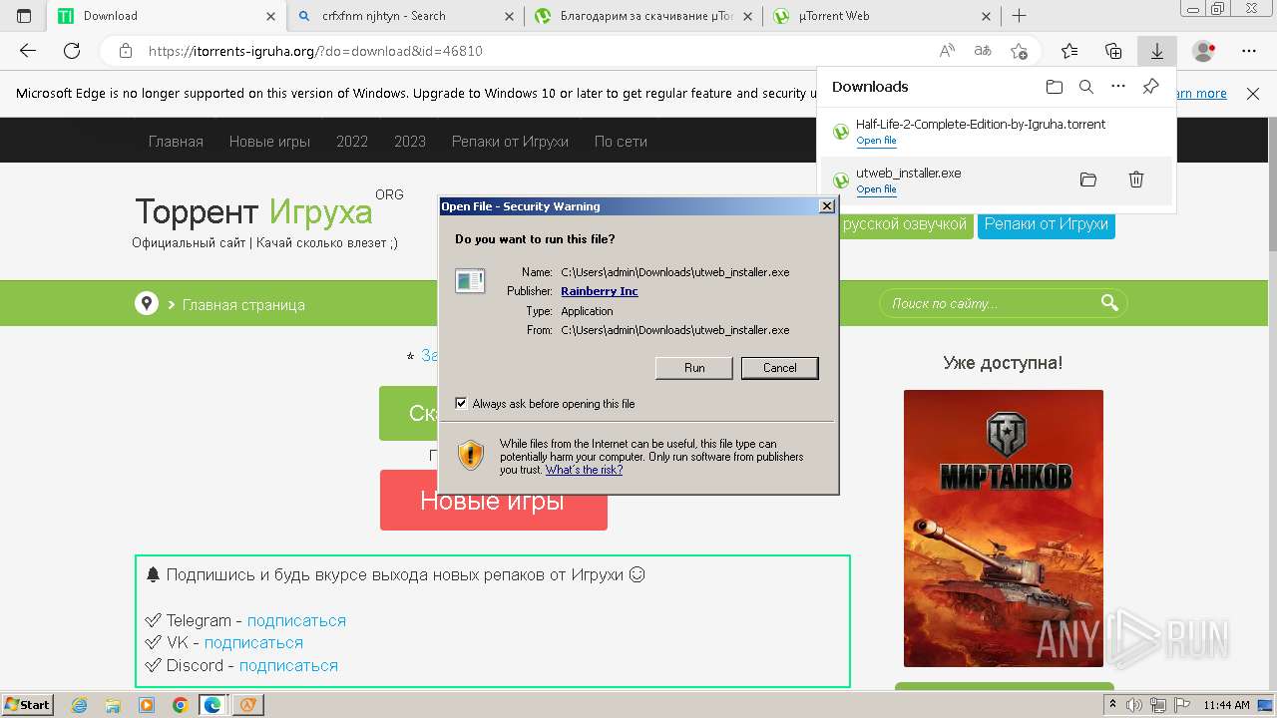Open the 2022 menu item
The height and width of the screenshot is (718, 1277).
[352, 142]
